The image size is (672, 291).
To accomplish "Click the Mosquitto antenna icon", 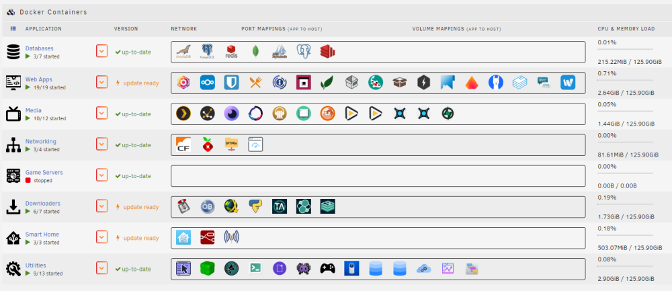I will tap(231, 237).
